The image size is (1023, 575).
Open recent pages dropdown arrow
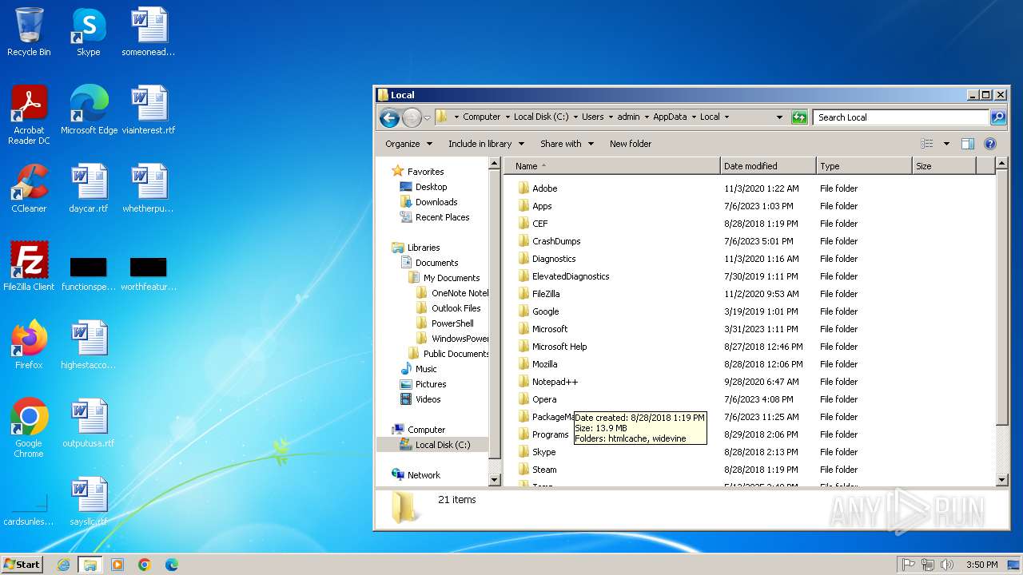coord(427,118)
